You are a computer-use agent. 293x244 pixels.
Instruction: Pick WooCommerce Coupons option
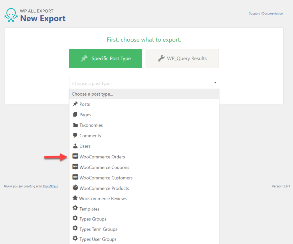tap(144, 167)
